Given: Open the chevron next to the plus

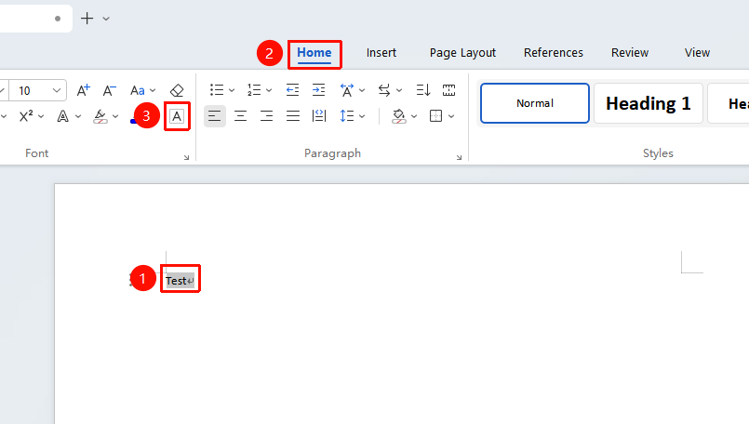Looking at the screenshot, I should pyautogui.click(x=106, y=19).
